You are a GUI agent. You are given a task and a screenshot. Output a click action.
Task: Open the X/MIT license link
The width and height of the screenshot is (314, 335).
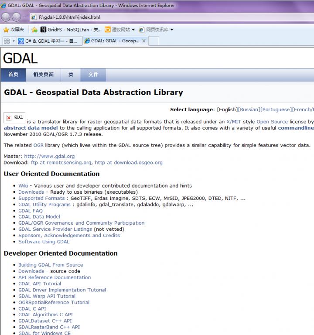click(234, 122)
